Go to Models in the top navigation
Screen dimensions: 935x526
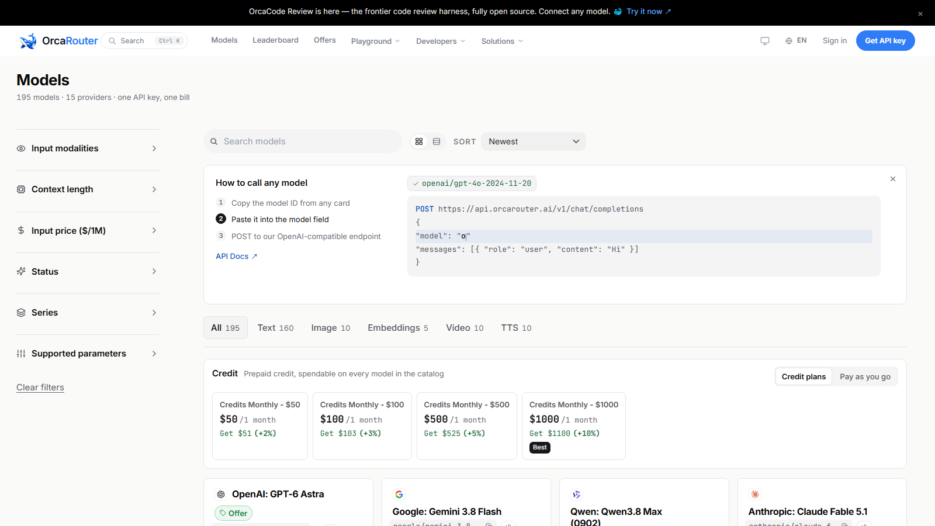pos(224,40)
